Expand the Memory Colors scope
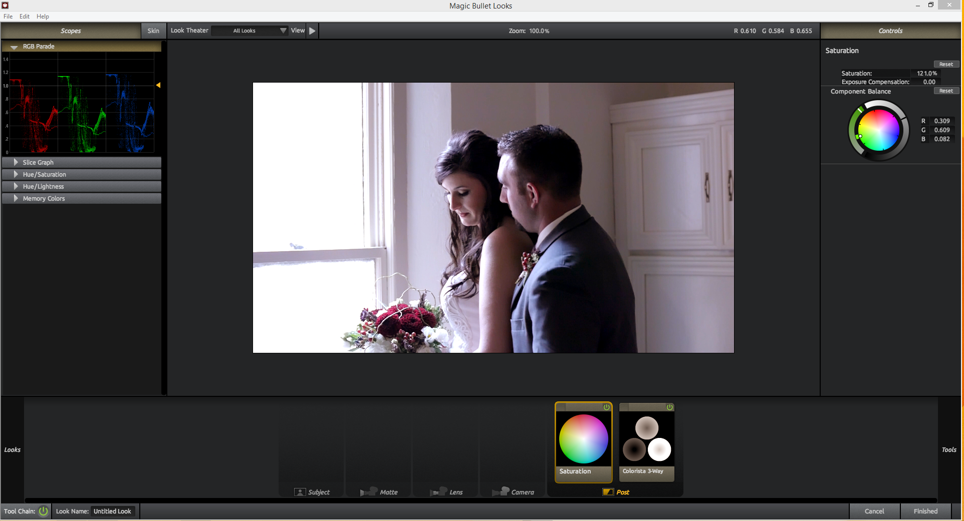 coord(16,198)
